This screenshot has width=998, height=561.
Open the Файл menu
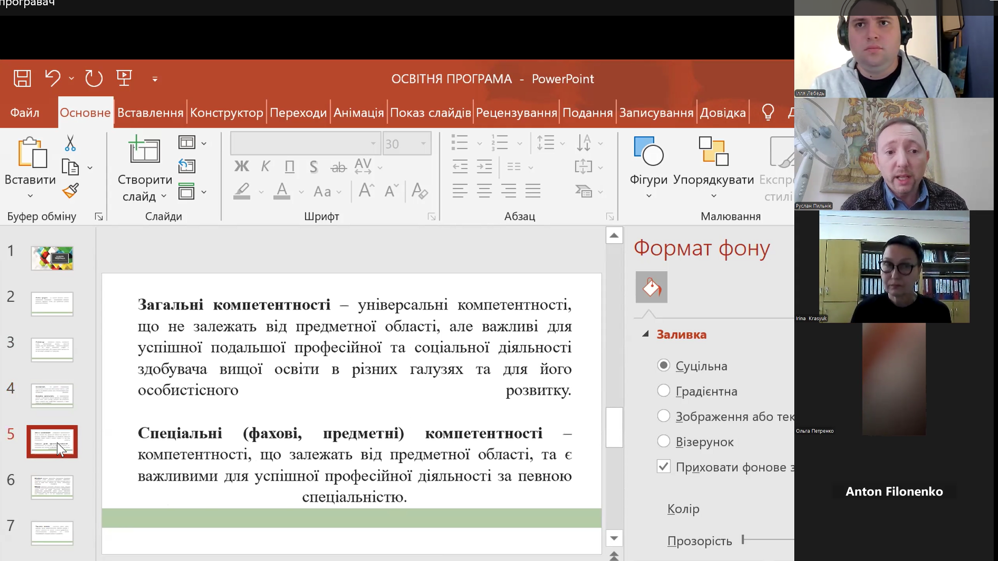pos(25,113)
